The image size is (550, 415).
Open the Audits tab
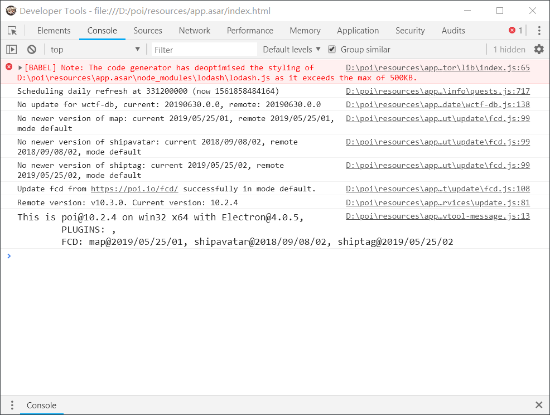tap(453, 31)
